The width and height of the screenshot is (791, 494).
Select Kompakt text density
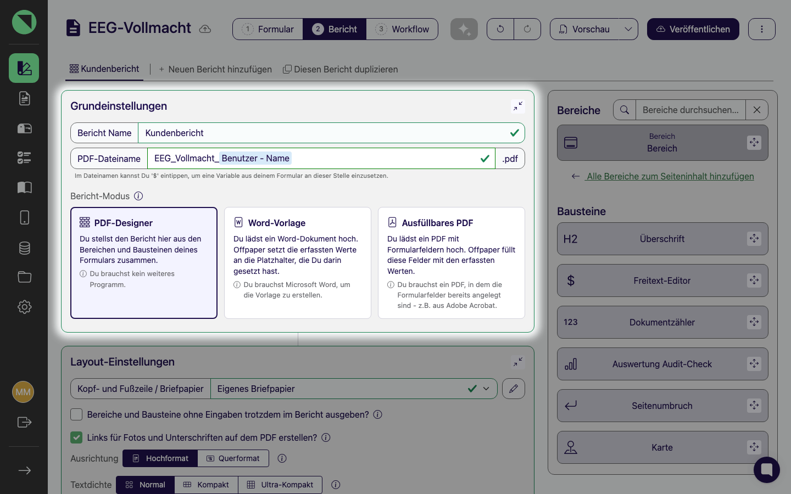click(x=206, y=485)
